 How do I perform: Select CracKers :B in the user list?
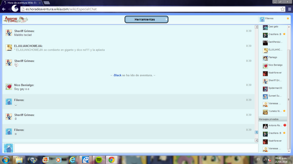pyautogui.click(x=273, y=35)
